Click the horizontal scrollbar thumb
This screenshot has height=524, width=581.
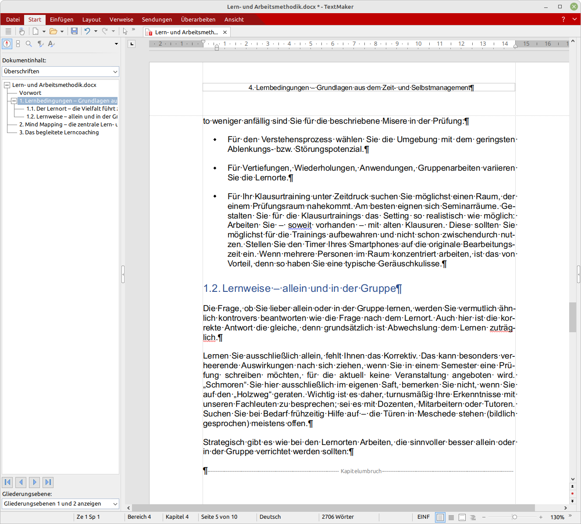[333, 508]
